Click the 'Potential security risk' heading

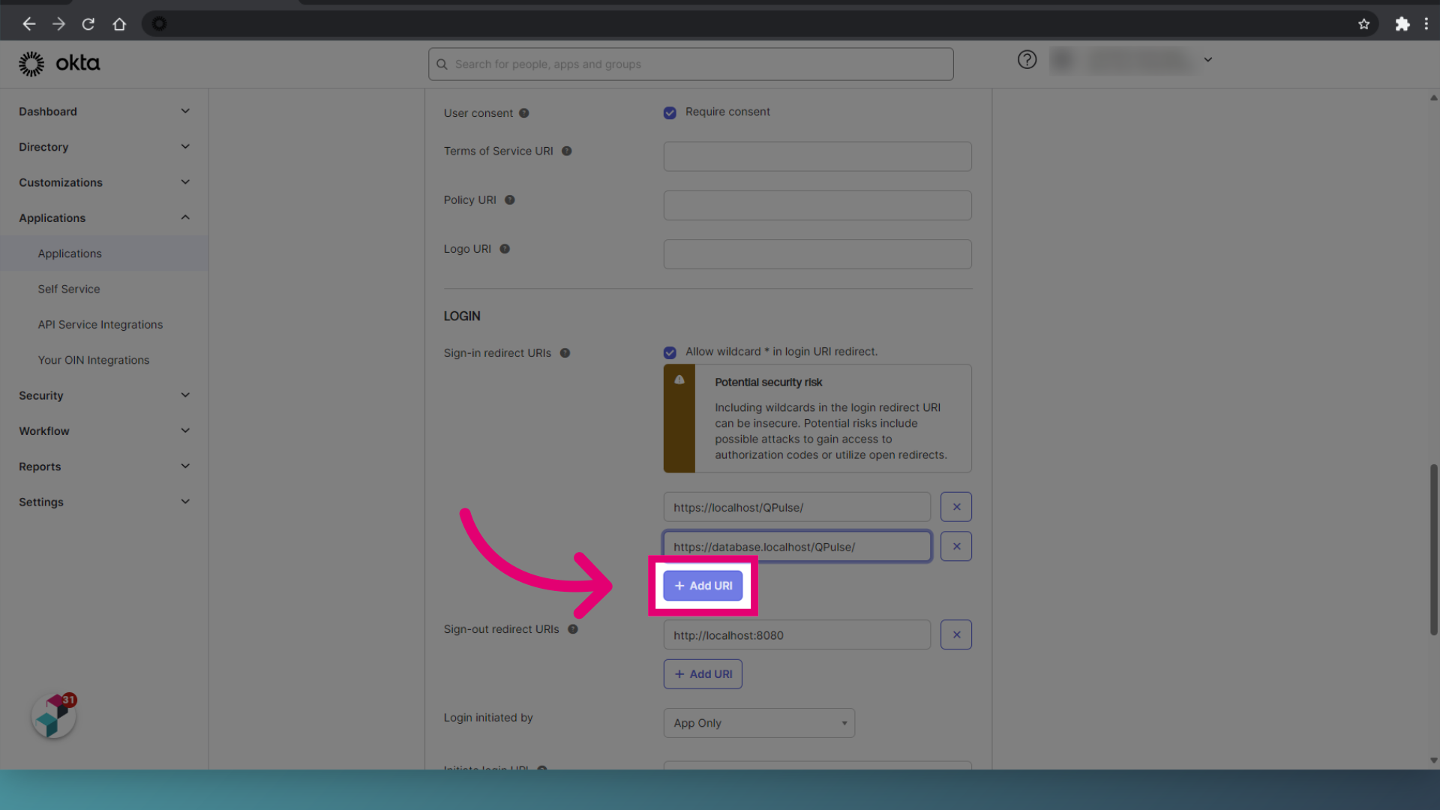[768, 382]
